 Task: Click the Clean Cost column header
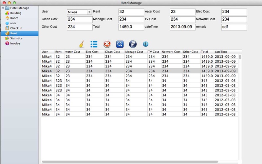click(114, 52)
